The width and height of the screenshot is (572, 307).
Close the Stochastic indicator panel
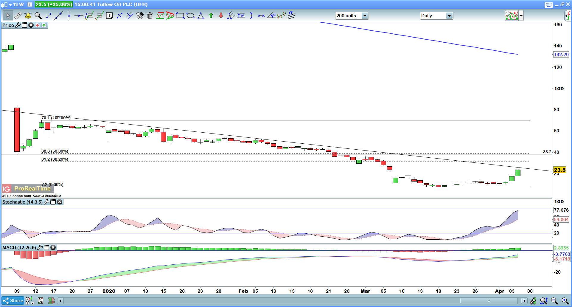point(60,202)
